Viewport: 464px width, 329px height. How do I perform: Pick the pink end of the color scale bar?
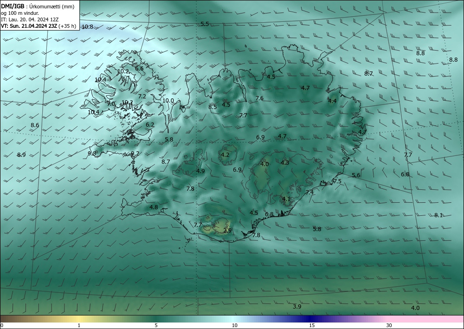[426, 319]
